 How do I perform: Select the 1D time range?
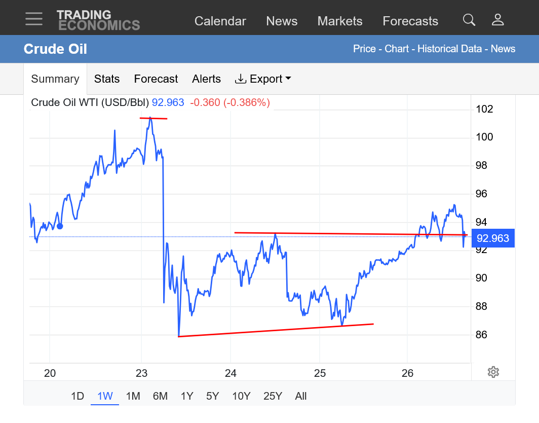(x=78, y=396)
